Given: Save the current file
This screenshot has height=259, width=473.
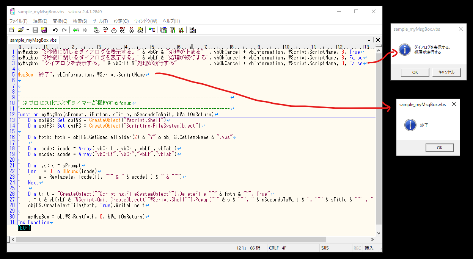Looking at the screenshot, I should pyautogui.click(x=35, y=30).
